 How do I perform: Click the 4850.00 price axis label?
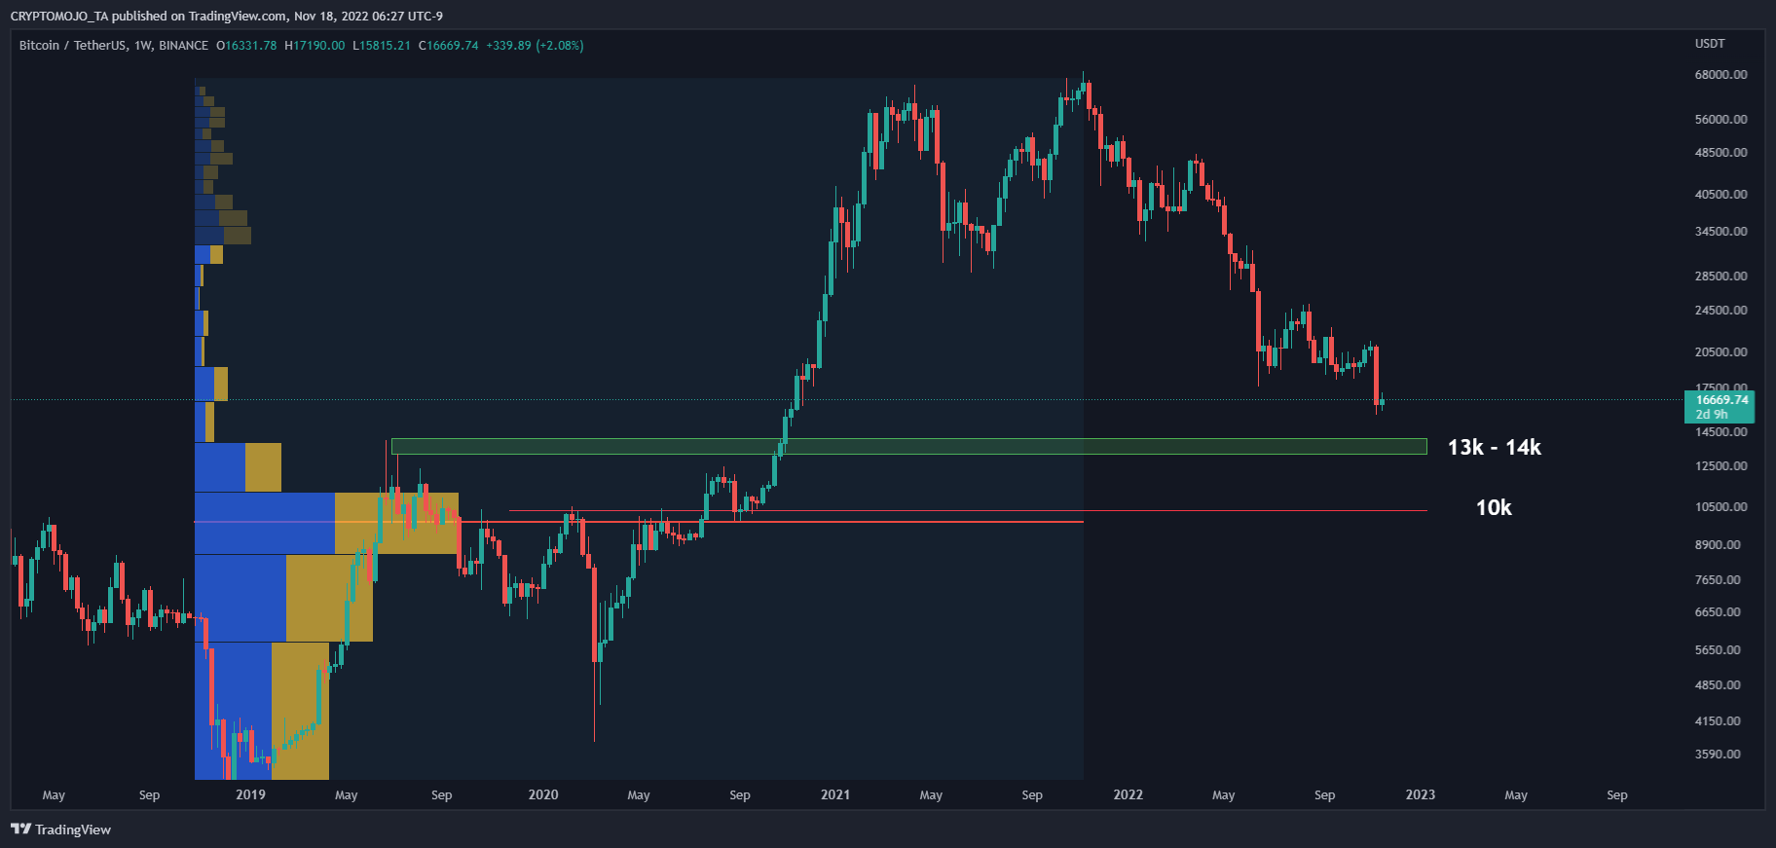click(1718, 685)
